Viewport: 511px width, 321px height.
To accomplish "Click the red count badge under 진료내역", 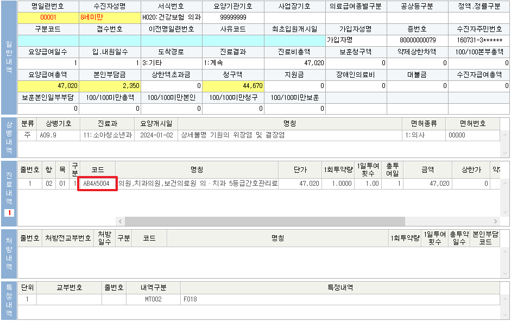I will click(x=9, y=212).
